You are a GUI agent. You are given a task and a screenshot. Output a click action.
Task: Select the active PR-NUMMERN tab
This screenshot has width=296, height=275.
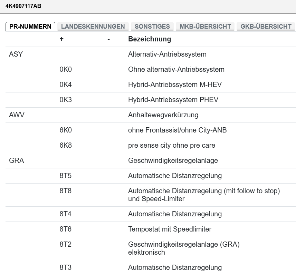pyautogui.click(x=30, y=26)
